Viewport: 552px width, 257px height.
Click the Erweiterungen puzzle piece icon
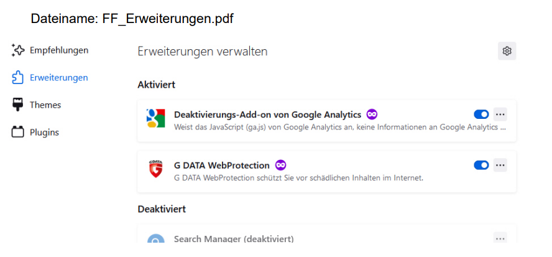(x=18, y=78)
